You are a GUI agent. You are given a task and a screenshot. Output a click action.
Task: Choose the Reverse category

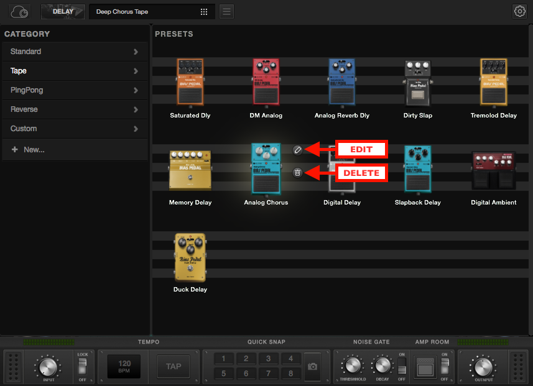pos(75,109)
